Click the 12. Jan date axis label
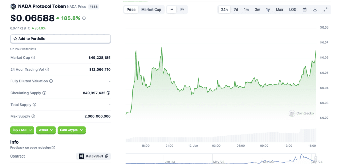The image size is (348, 166). [x=193, y=146]
